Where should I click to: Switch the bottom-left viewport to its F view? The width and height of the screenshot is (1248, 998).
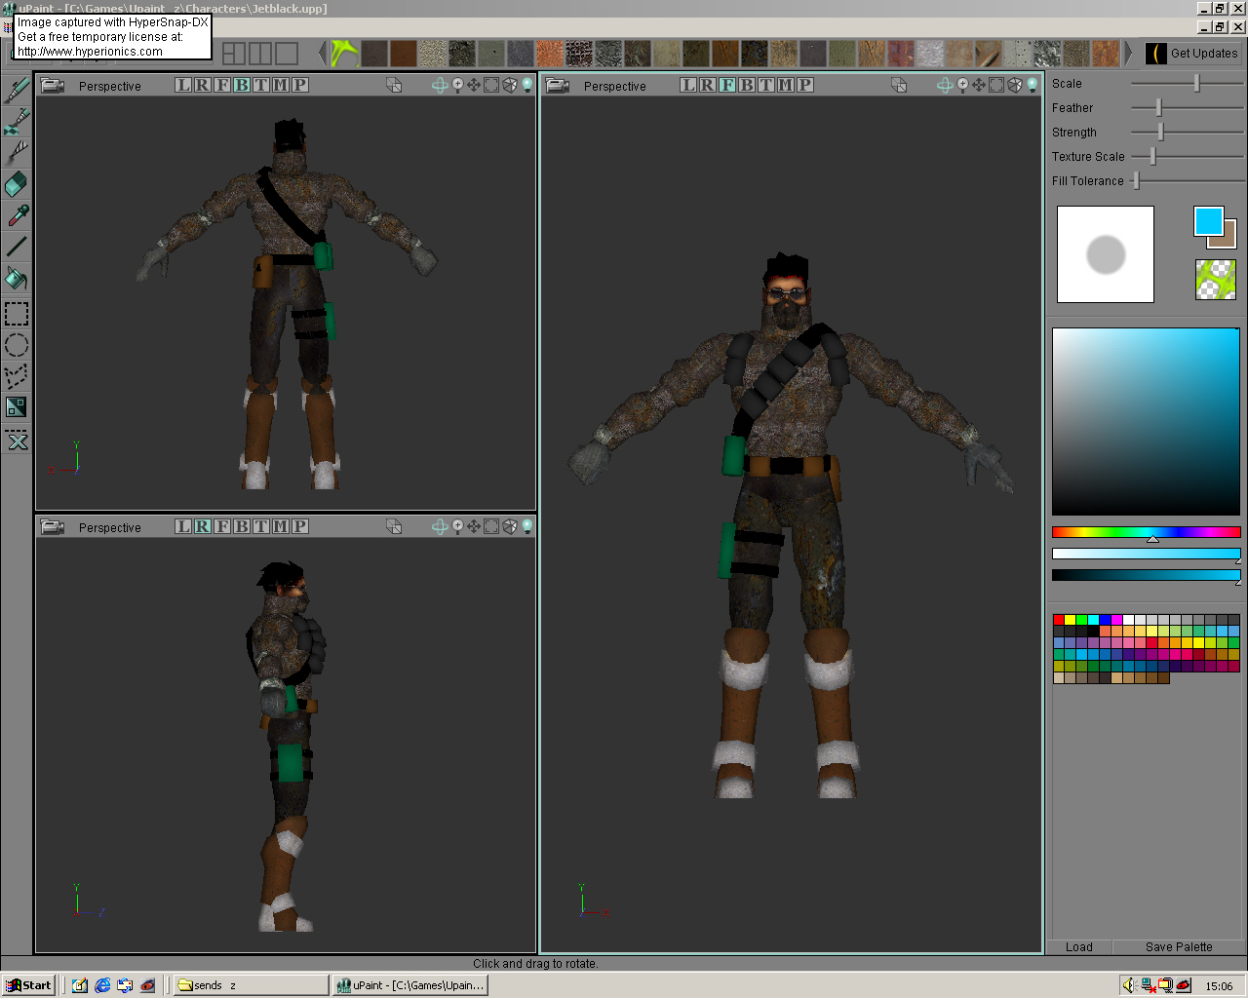pyautogui.click(x=222, y=526)
